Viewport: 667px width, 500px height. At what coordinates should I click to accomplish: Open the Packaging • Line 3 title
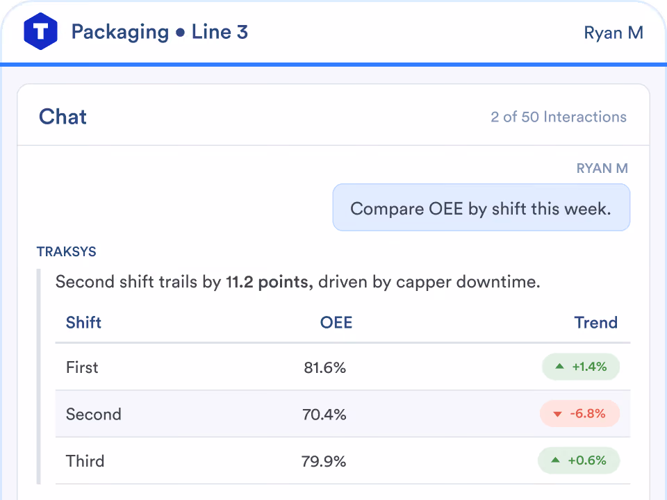point(160,33)
